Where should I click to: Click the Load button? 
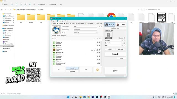tap(115, 54)
